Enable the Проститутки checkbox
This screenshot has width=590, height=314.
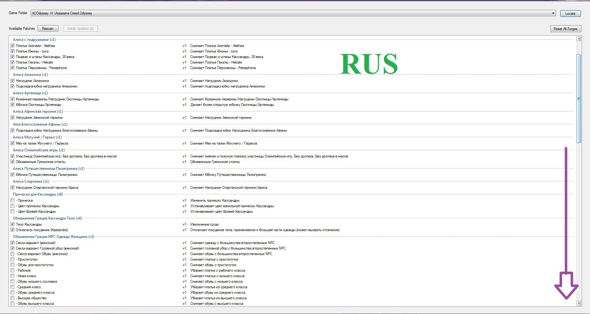pyautogui.click(x=13, y=259)
